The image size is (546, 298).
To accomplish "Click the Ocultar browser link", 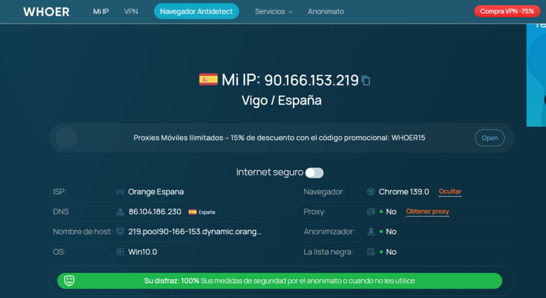I will (x=450, y=192).
